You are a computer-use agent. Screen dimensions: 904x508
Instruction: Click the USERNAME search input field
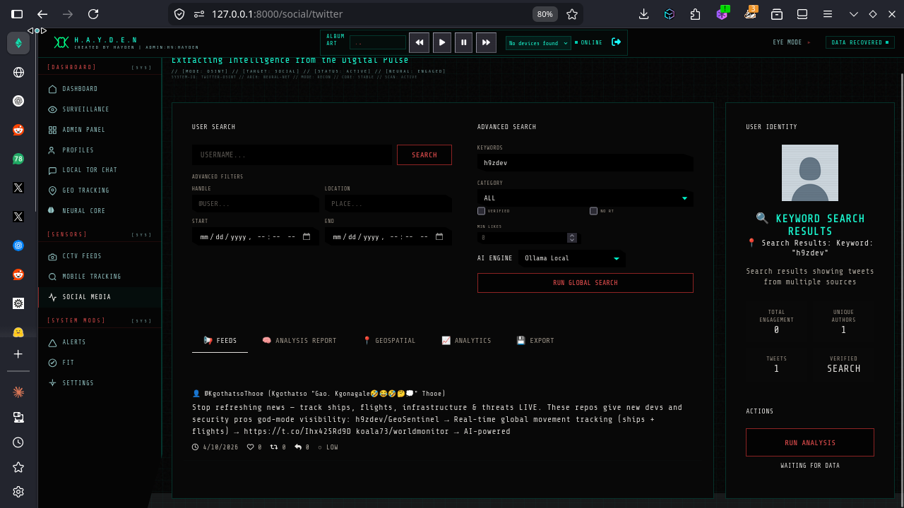[292, 155]
